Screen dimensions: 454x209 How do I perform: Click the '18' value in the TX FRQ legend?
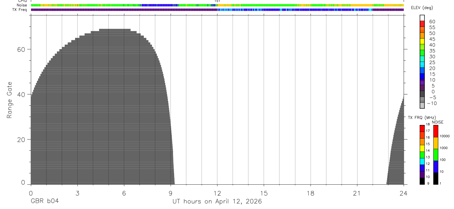(x=427, y=125)
